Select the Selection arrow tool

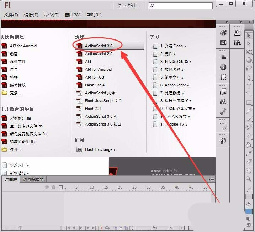tap(249, 36)
